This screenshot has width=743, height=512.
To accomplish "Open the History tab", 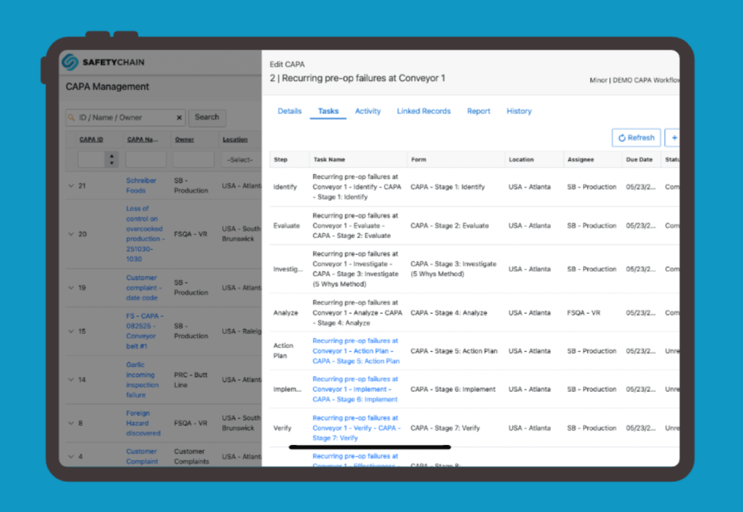I will [518, 111].
